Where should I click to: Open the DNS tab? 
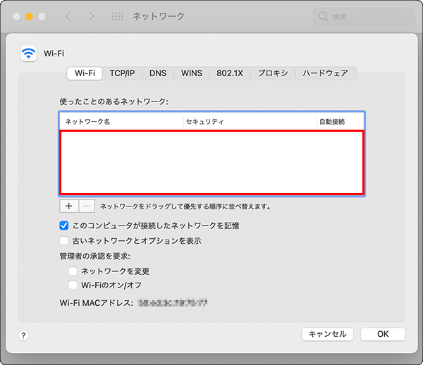point(158,73)
